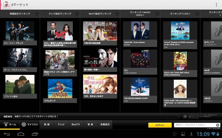
Task: Click the THE NEVER ENDING STORY caption
Action: pyautogui.click(x=136, y=98)
